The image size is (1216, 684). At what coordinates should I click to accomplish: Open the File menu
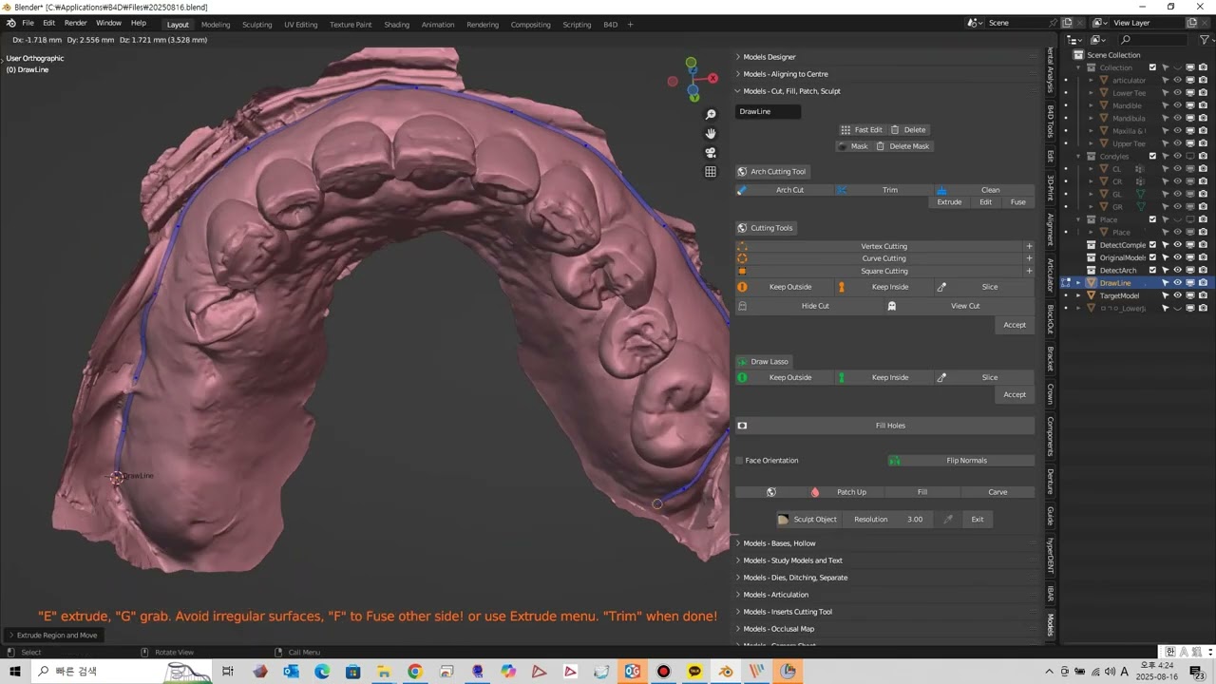(28, 23)
